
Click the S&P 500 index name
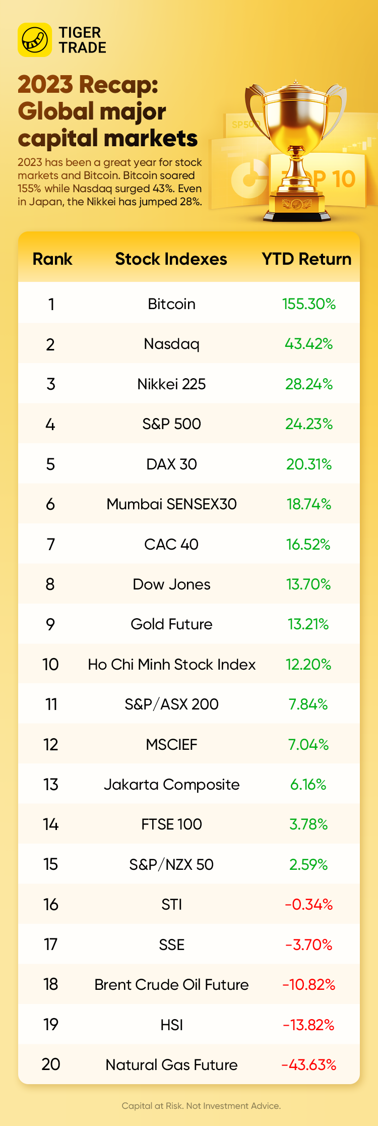[x=171, y=424]
